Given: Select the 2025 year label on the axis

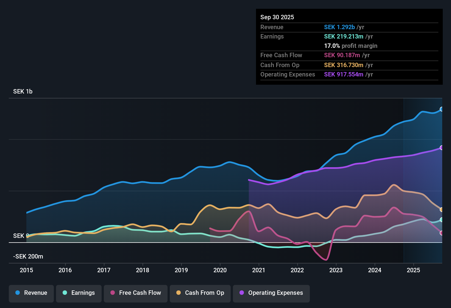Looking at the screenshot, I should click(414, 270).
